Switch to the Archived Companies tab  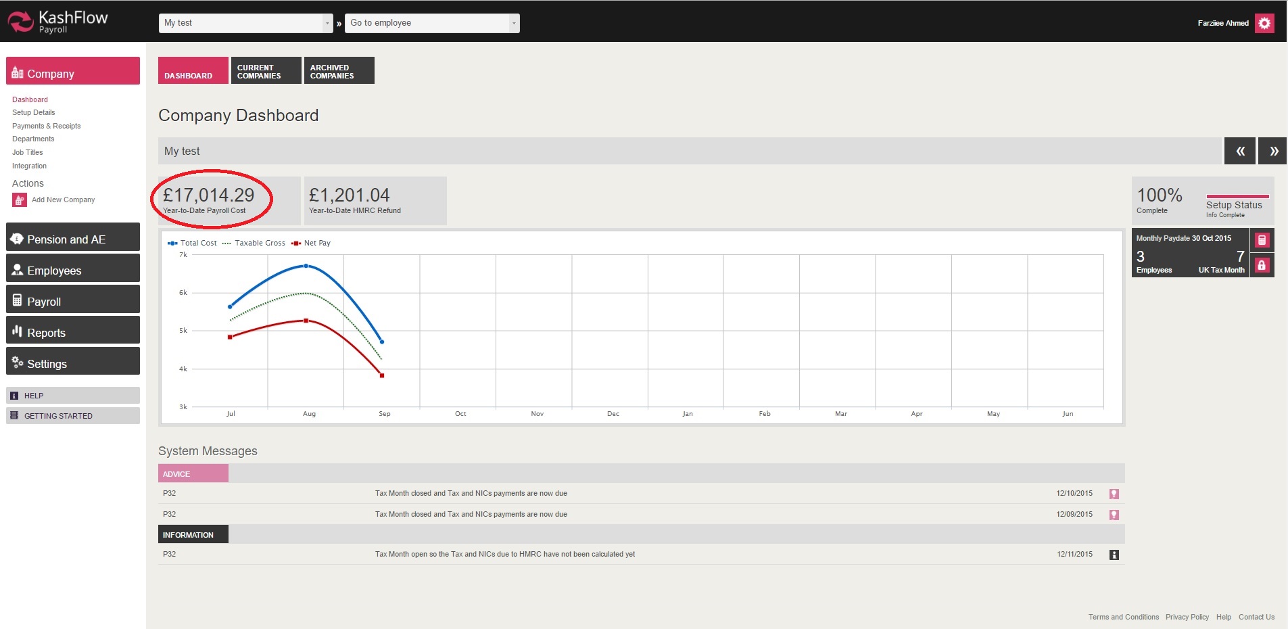[x=339, y=71]
